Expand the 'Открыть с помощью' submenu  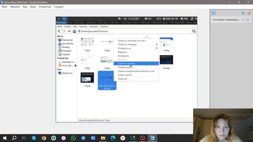pyautogui.click(x=136, y=45)
